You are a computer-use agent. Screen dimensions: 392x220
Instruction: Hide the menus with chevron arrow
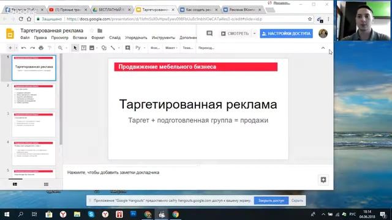(x=323, y=48)
